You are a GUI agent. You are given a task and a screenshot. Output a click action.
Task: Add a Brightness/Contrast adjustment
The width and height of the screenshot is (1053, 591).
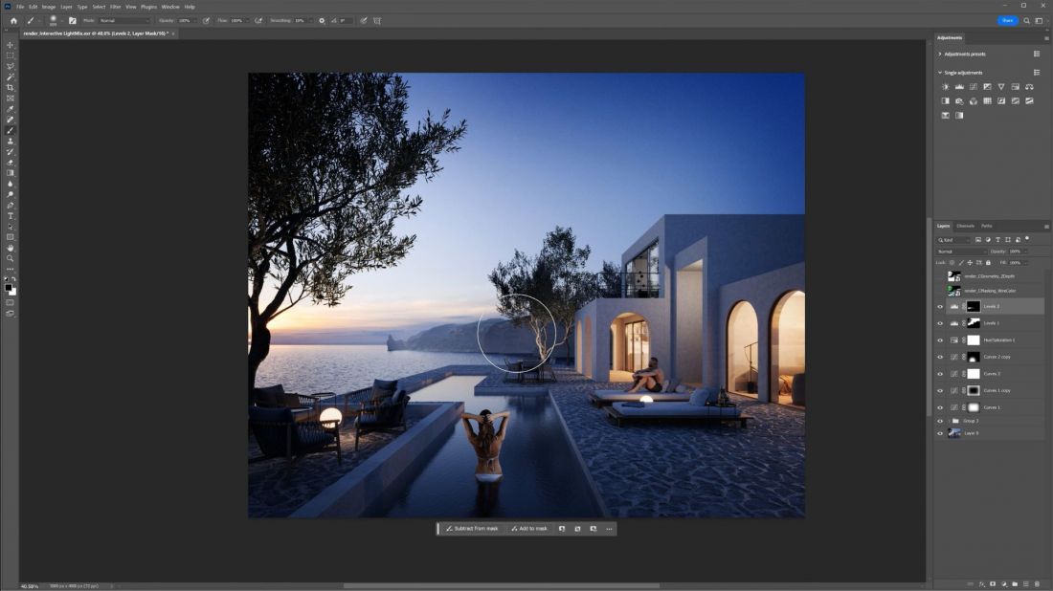click(946, 86)
